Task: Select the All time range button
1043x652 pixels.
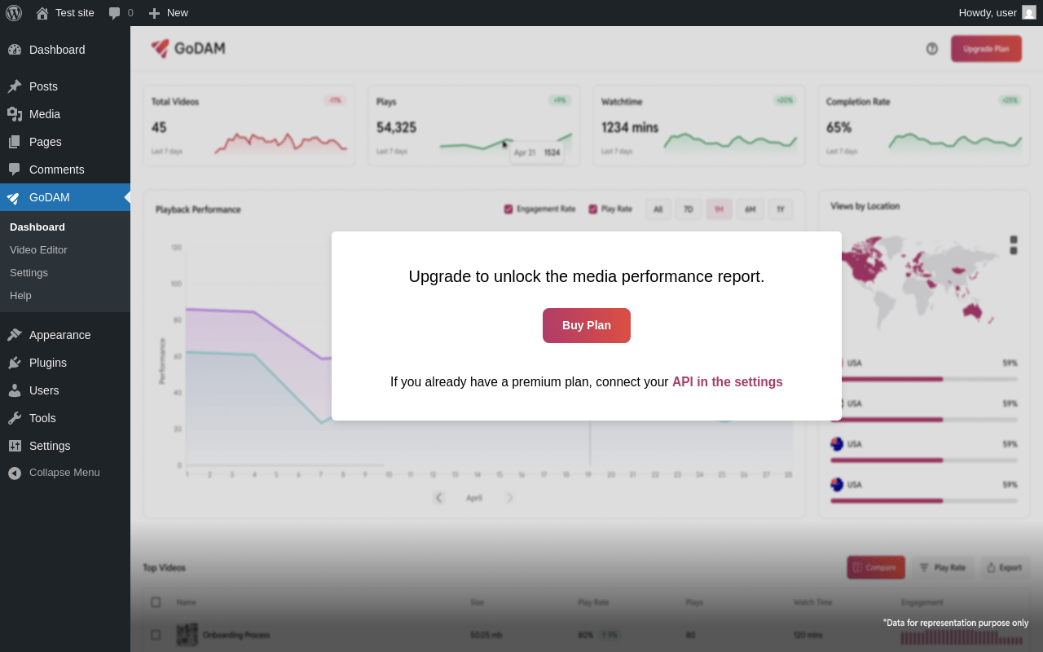Action: pyautogui.click(x=658, y=209)
